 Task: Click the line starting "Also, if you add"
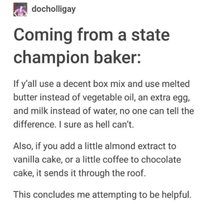pos(95,147)
